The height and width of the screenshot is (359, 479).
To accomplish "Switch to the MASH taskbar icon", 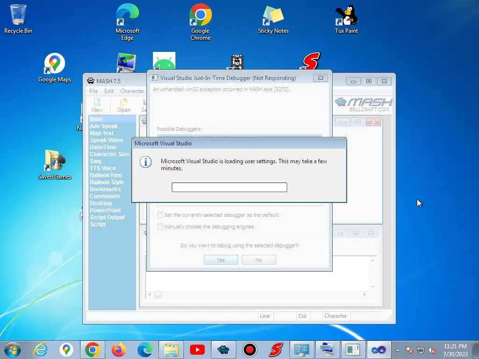I will [x=223, y=350].
